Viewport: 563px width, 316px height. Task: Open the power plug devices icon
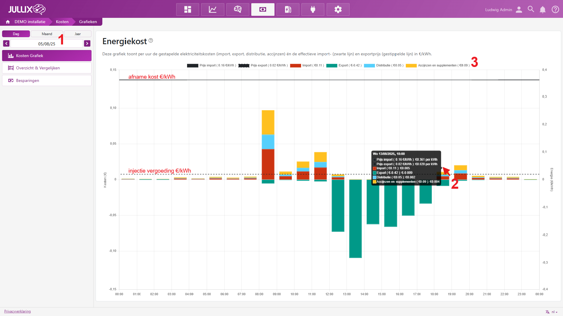tap(313, 9)
